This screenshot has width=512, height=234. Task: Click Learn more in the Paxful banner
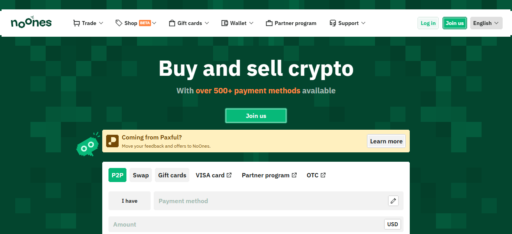pyautogui.click(x=386, y=141)
